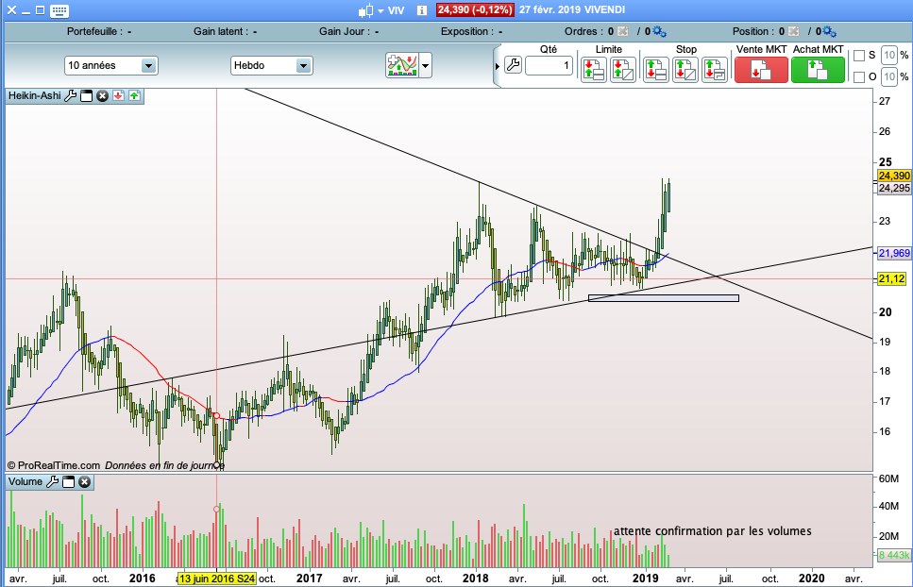Collapse the trading panel with black triangle
Image resolution: width=913 pixels, height=587 pixels.
point(498,66)
